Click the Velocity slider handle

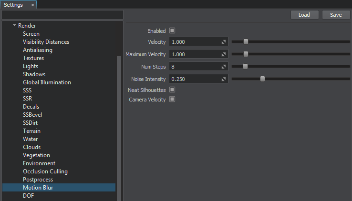click(x=246, y=42)
